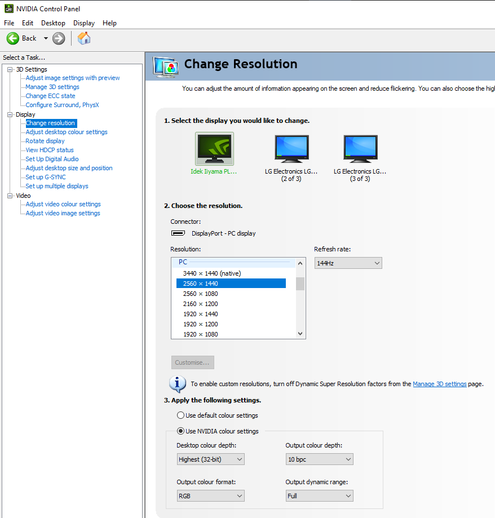495x518 pixels.
Task: Collapse the 3D Settings tree node
Action: 10,69
